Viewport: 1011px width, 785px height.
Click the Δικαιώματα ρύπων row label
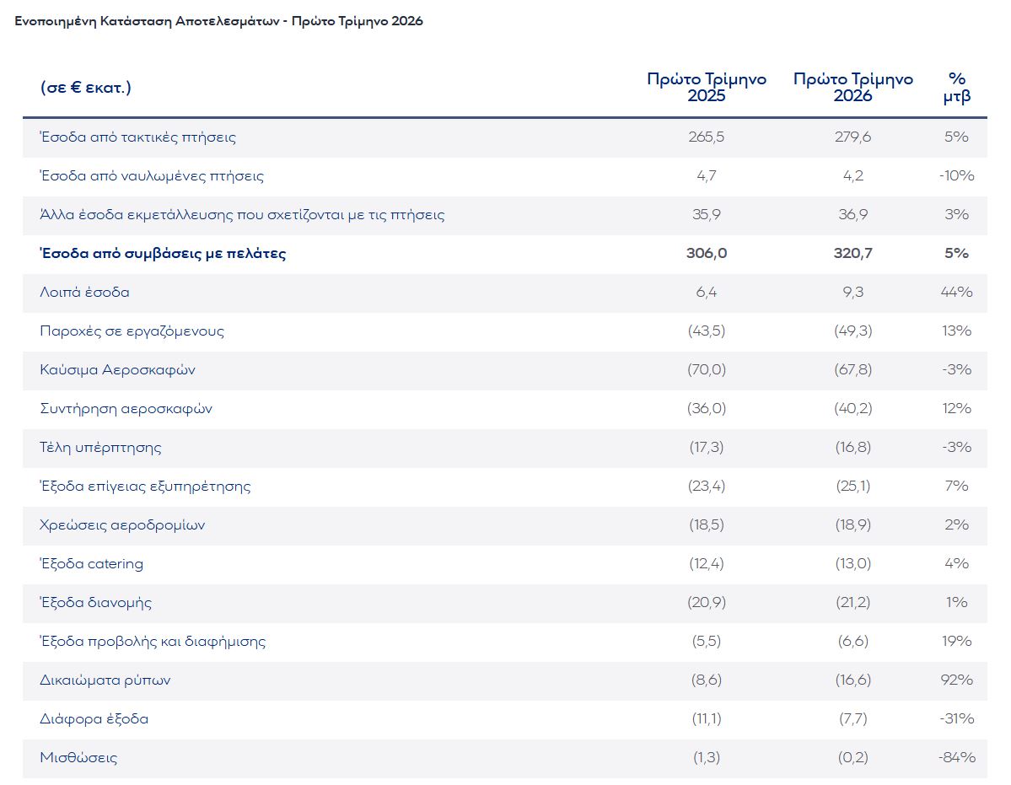pyautogui.click(x=105, y=680)
